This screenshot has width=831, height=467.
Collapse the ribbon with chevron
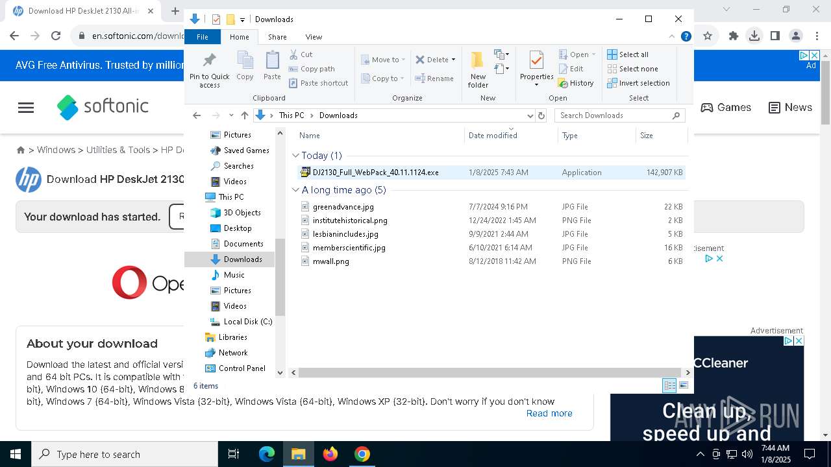(x=672, y=36)
